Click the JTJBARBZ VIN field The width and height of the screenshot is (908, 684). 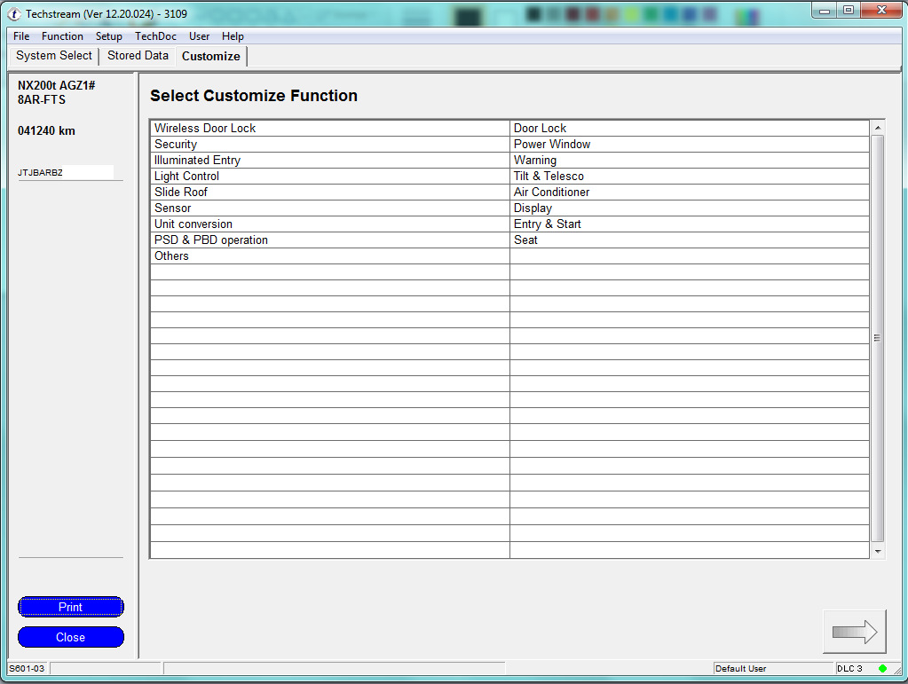point(66,172)
